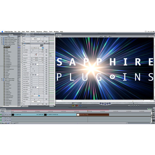This screenshot has height=155, width=155.
Task: Click the Wi-Fi status icon
Action: tap(146, 32)
